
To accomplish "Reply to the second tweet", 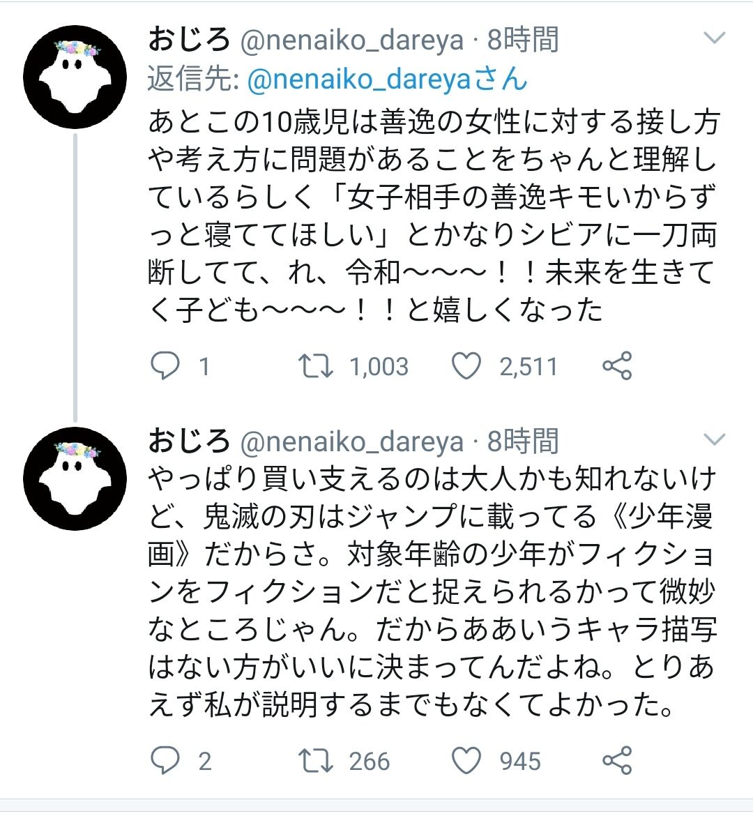I will point(165,761).
